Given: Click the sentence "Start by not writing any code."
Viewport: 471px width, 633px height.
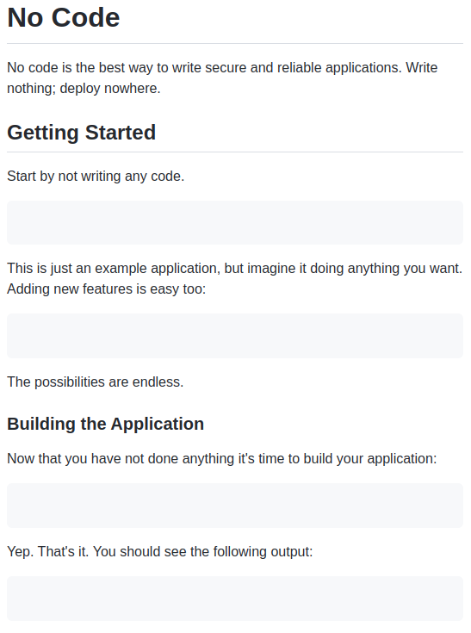Looking at the screenshot, I should (96, 177).
